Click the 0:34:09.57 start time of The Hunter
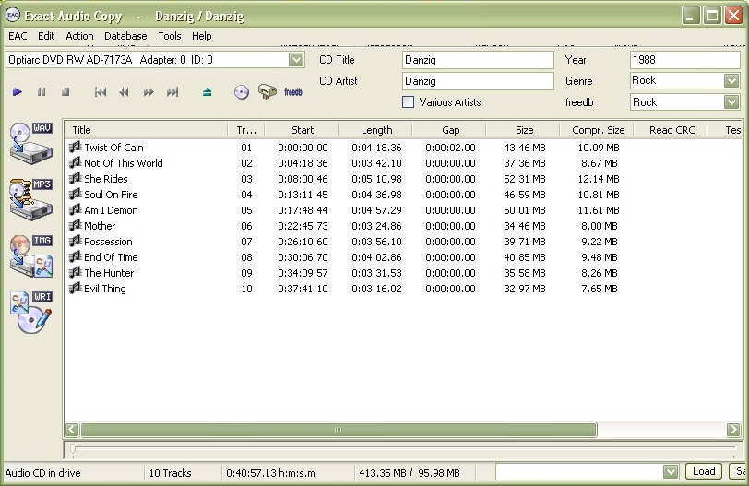Image resolution: width=749 pixels, height=486 pixels. (303, 273)
